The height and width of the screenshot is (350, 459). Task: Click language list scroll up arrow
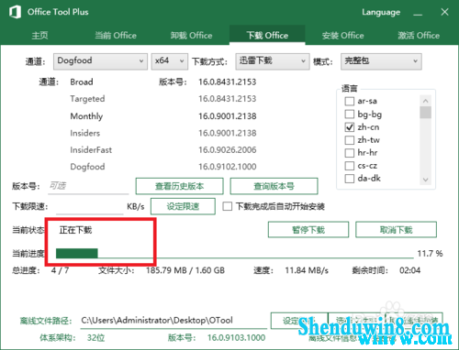425,101
